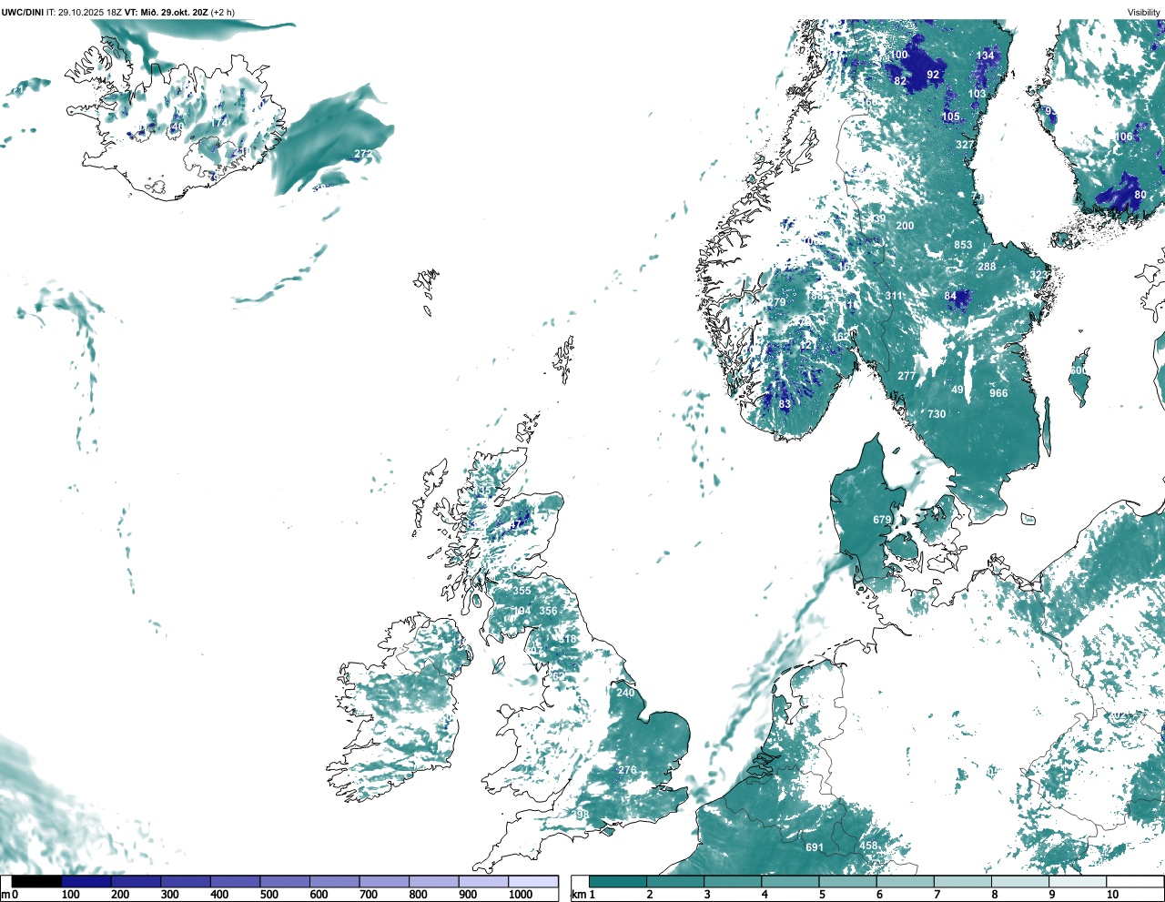The height and width of the screenshot is (902, 1165).
Task: Click the lightest 9–10 km legend swatch
Action: click(1079, 881)
